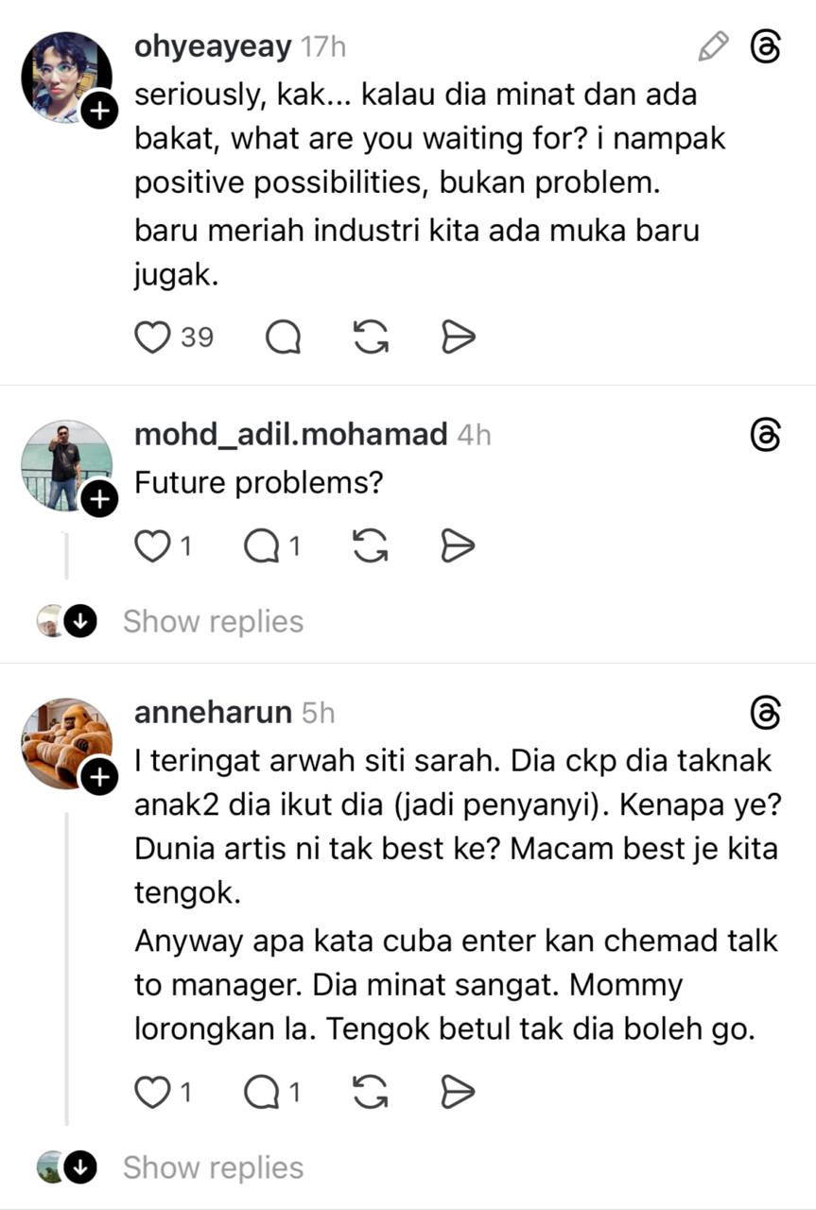Open the anneharun username profile link

(213, 712)
